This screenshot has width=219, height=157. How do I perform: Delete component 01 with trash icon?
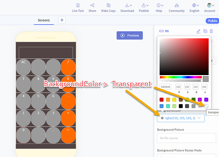click(211, 31)
